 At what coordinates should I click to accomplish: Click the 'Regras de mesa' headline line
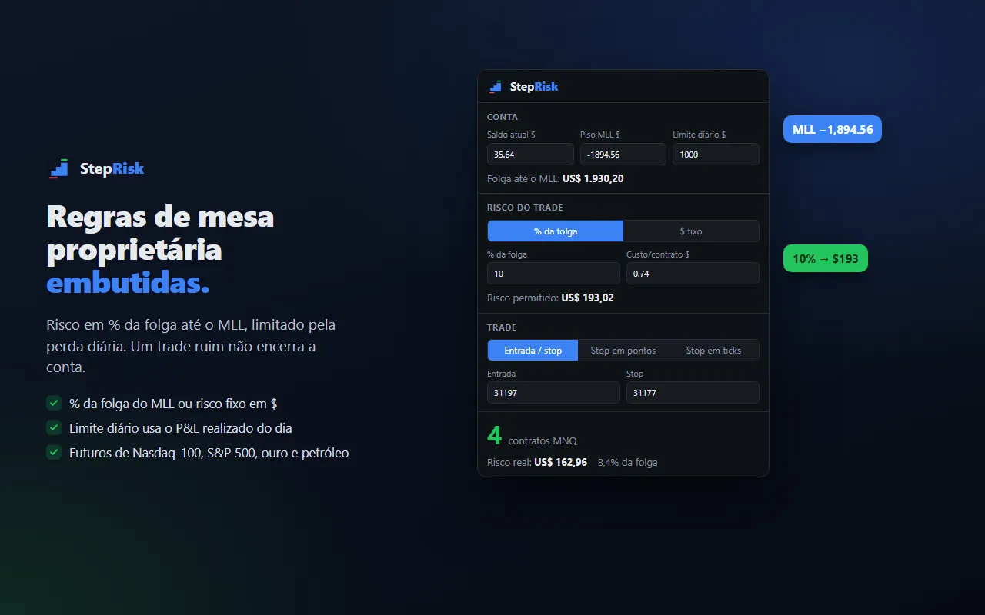click(x=160, y=217)
